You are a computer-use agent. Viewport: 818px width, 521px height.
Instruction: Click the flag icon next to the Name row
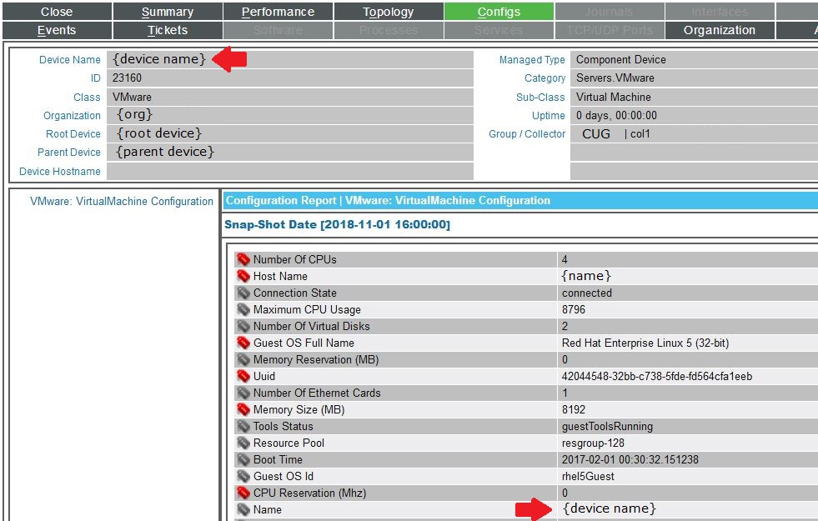(x=243, y=509)
